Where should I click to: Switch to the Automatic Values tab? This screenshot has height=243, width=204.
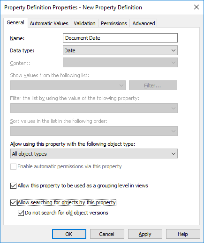tap(49, 23)
